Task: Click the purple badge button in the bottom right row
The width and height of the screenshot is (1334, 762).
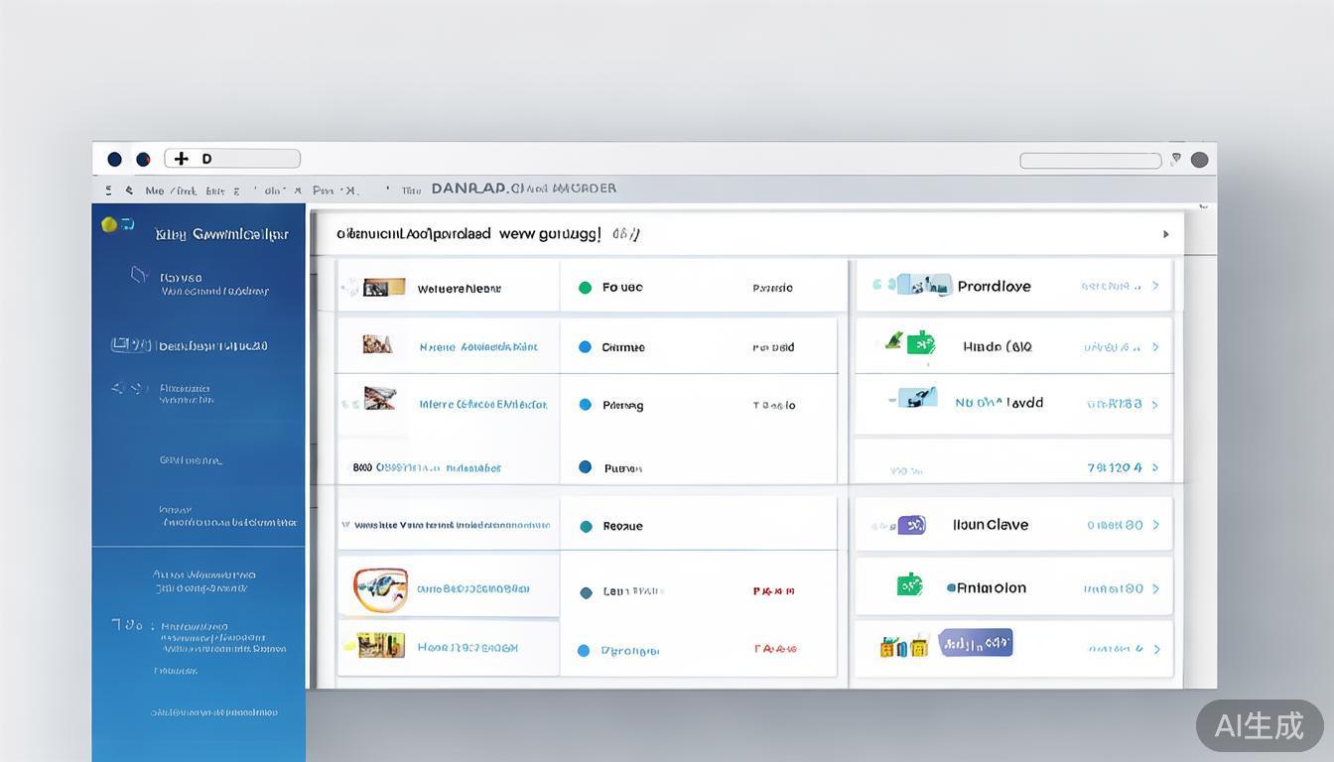Action: 975,644
